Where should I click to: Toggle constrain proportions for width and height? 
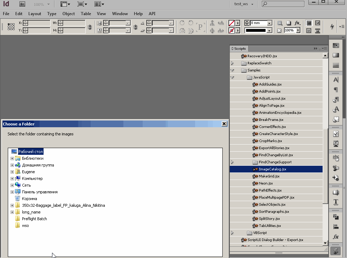(x=90, y=27)
